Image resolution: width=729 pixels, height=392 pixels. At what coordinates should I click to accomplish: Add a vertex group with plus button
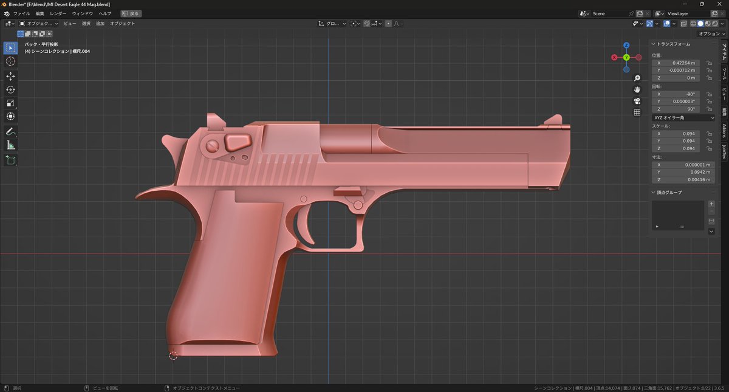(x=711, y=204)
